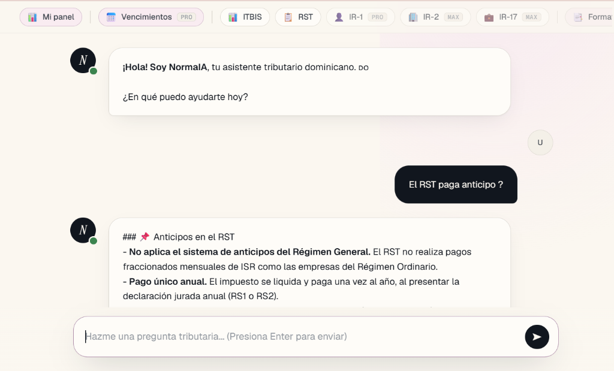This screenshot has height=371, width=614.
Task: Click the calendar icon in Vencimientos
Action: pyautogui.click(x=111, y=17)
